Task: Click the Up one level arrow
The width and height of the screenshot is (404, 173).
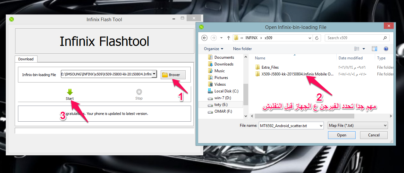Action: (228, 38)
